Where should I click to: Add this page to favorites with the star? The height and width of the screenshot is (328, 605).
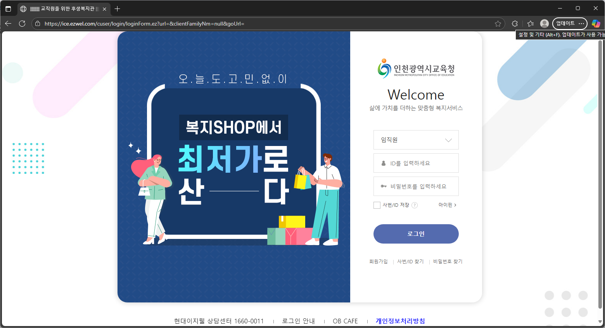coord(498,24)
